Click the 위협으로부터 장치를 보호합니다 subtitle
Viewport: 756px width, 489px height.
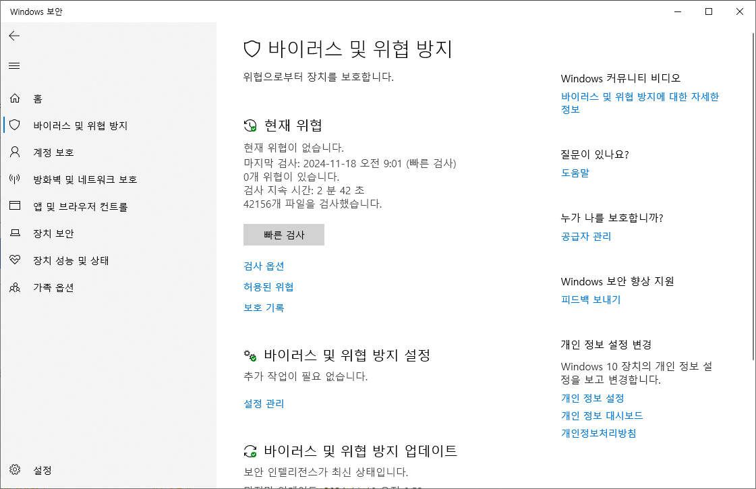(319, 77)
